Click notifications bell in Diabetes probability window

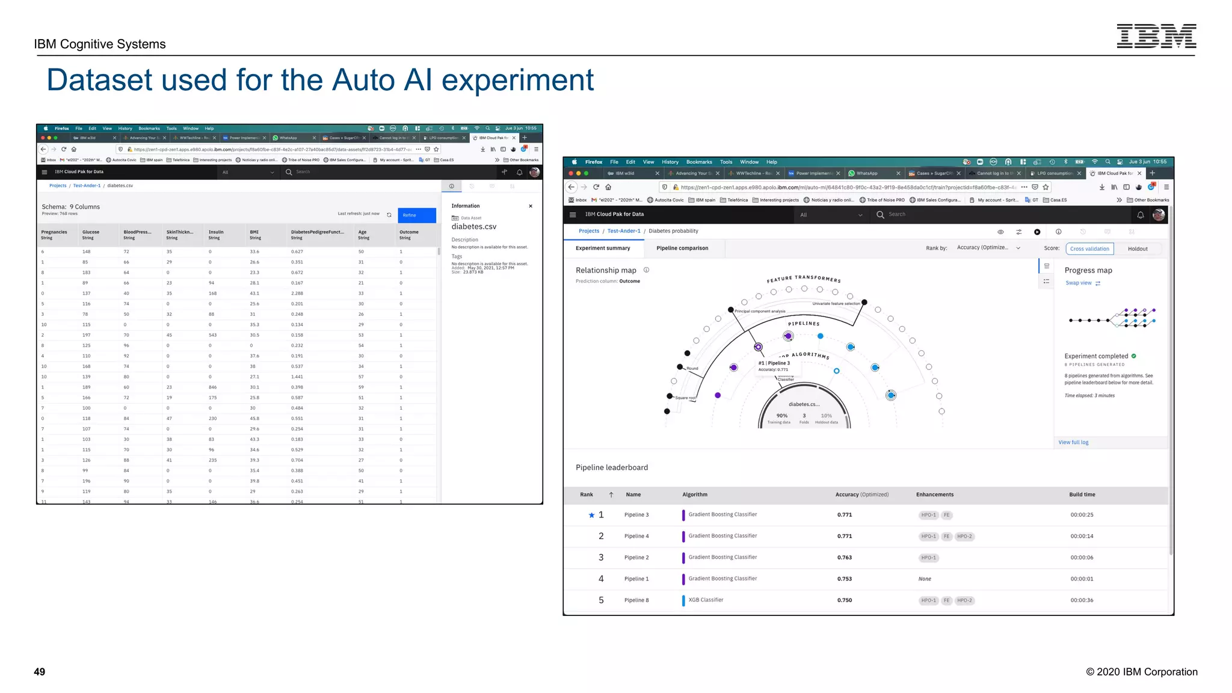tap(1140, 215)
